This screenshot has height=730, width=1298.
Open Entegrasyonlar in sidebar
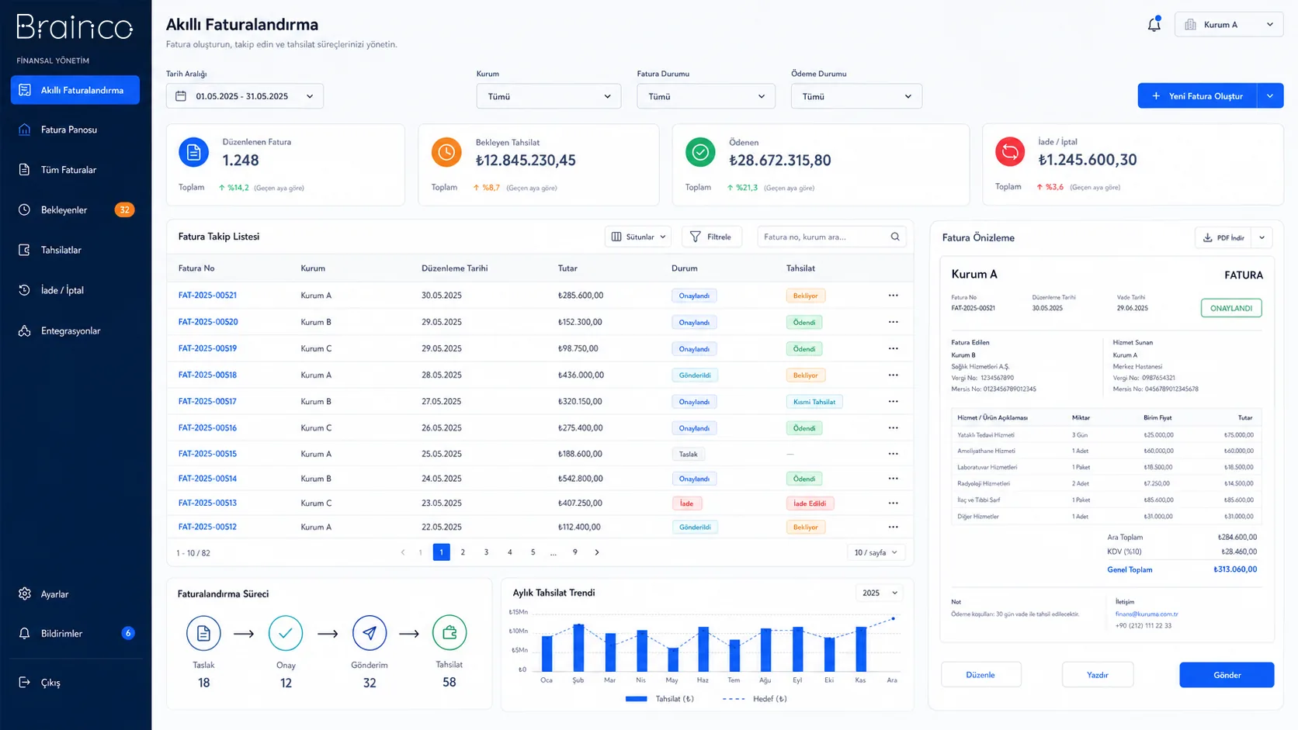[75, 330]
